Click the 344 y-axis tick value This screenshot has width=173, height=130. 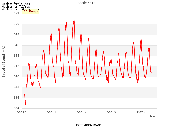[16, 56]
